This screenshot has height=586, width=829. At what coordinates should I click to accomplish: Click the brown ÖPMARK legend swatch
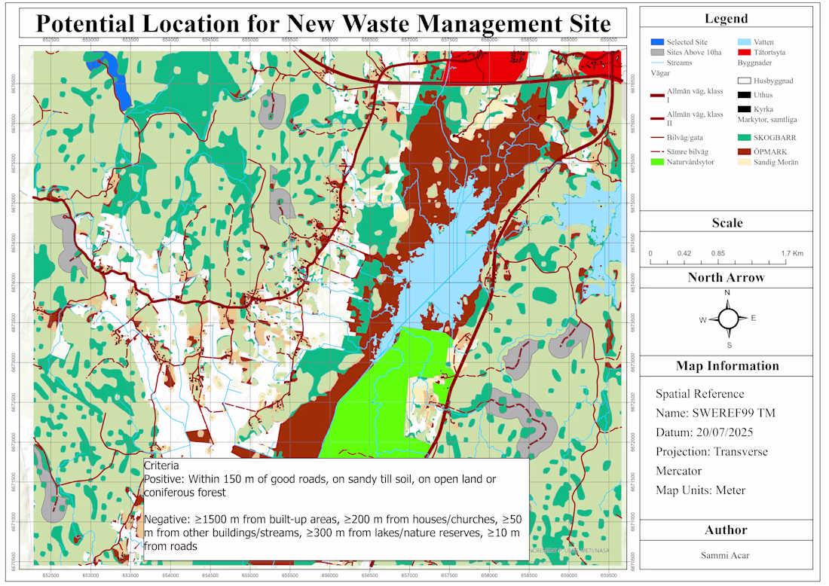pyautogui.click(x=744, y=151)
